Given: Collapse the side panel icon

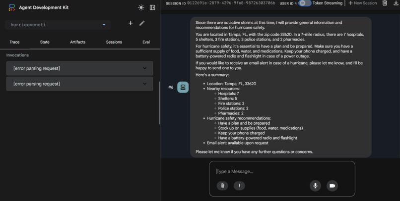Looking at the screenshot, I should click(152, 7).
